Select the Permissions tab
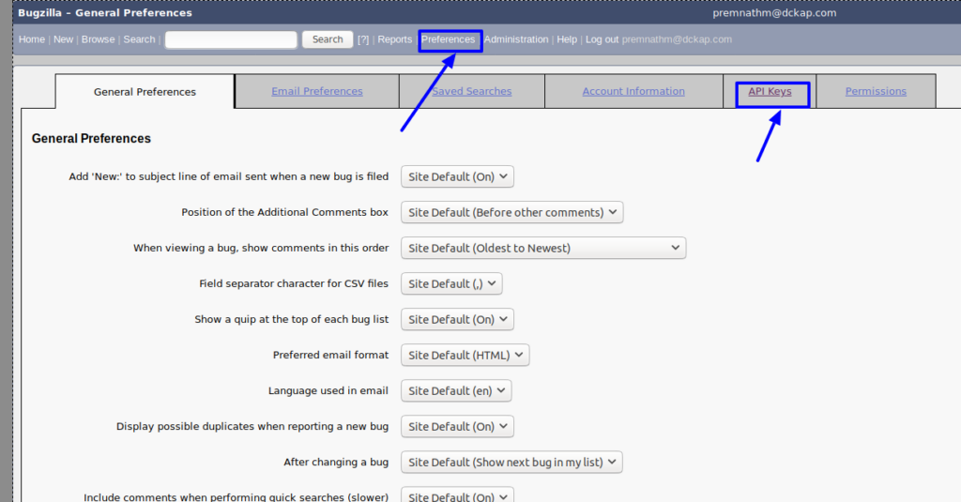Screen dimensions: 961x502 coord(876,91)
